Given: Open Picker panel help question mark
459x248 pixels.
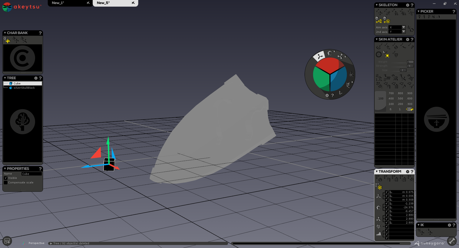Looking at the screenshot, I should 454,11.
